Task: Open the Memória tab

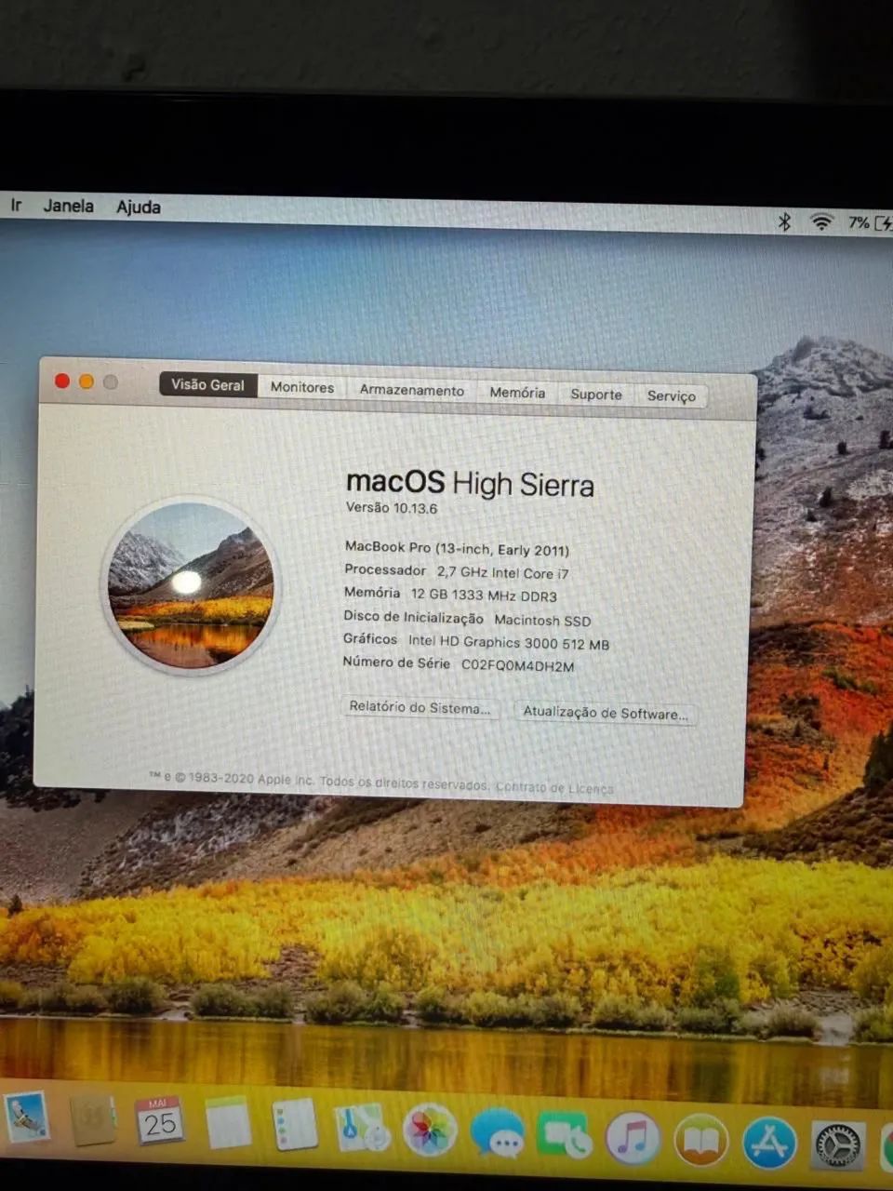Action: 518,393
